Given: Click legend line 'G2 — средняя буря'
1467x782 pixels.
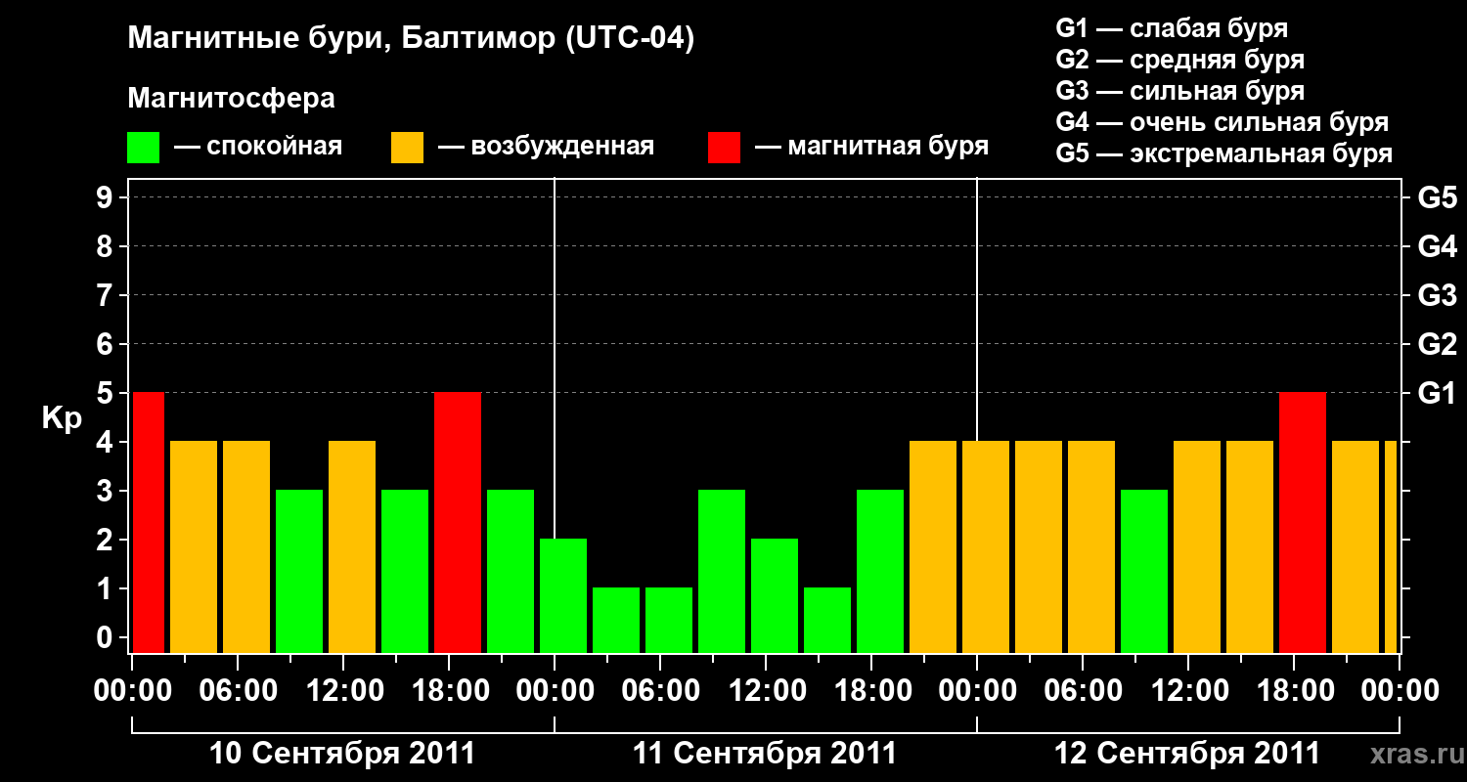Looking at the screenshot, I should coord(1180,60).
